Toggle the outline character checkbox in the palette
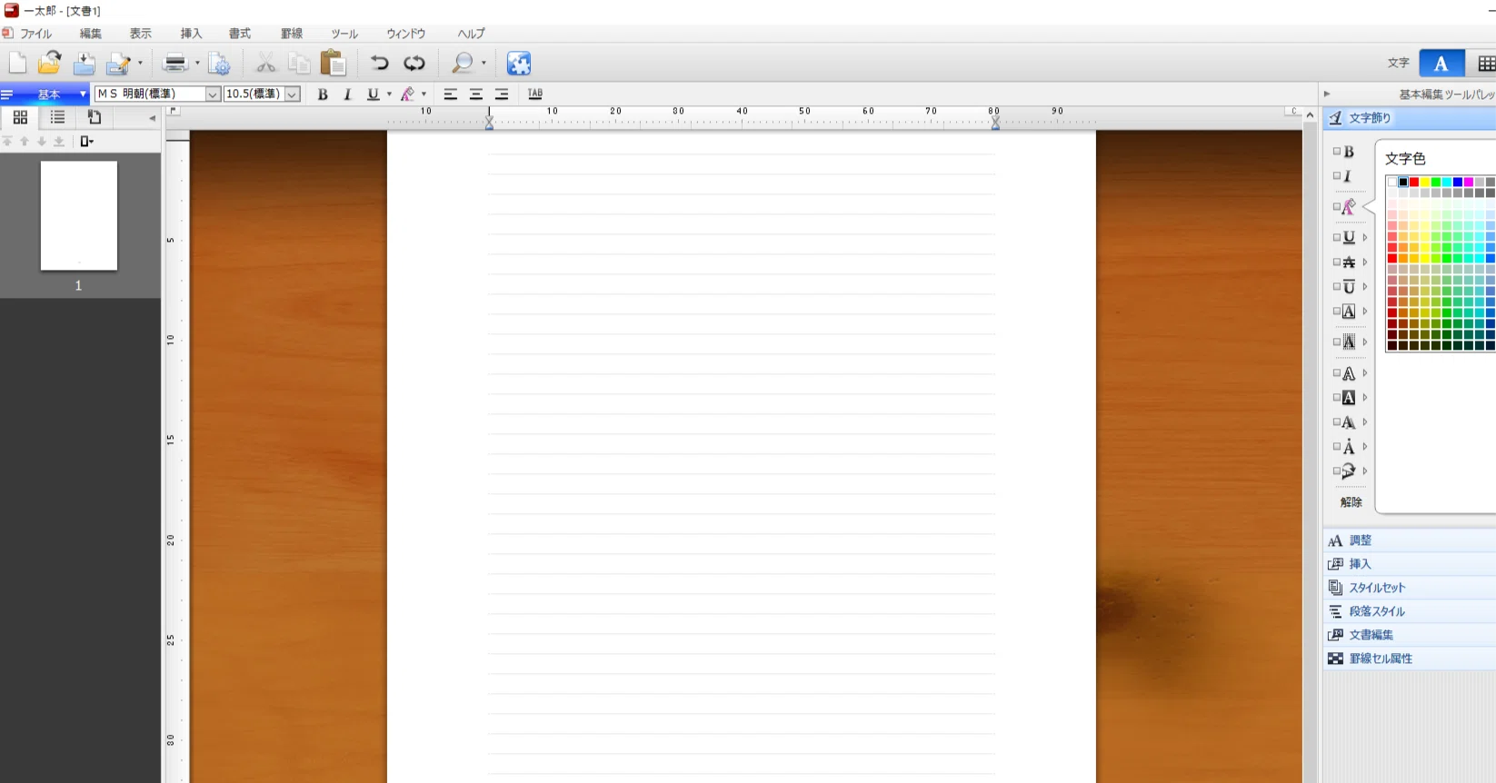This screenshot has height=783, width=1496. (x=1337, y=372)
